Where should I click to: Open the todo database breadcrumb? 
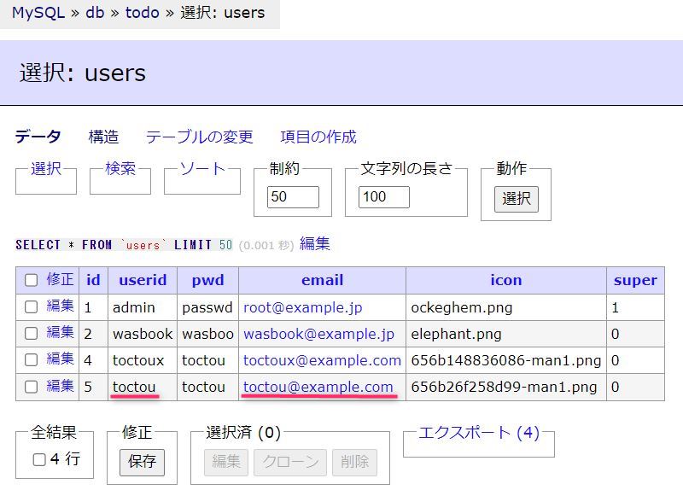(x=142, y=13)
